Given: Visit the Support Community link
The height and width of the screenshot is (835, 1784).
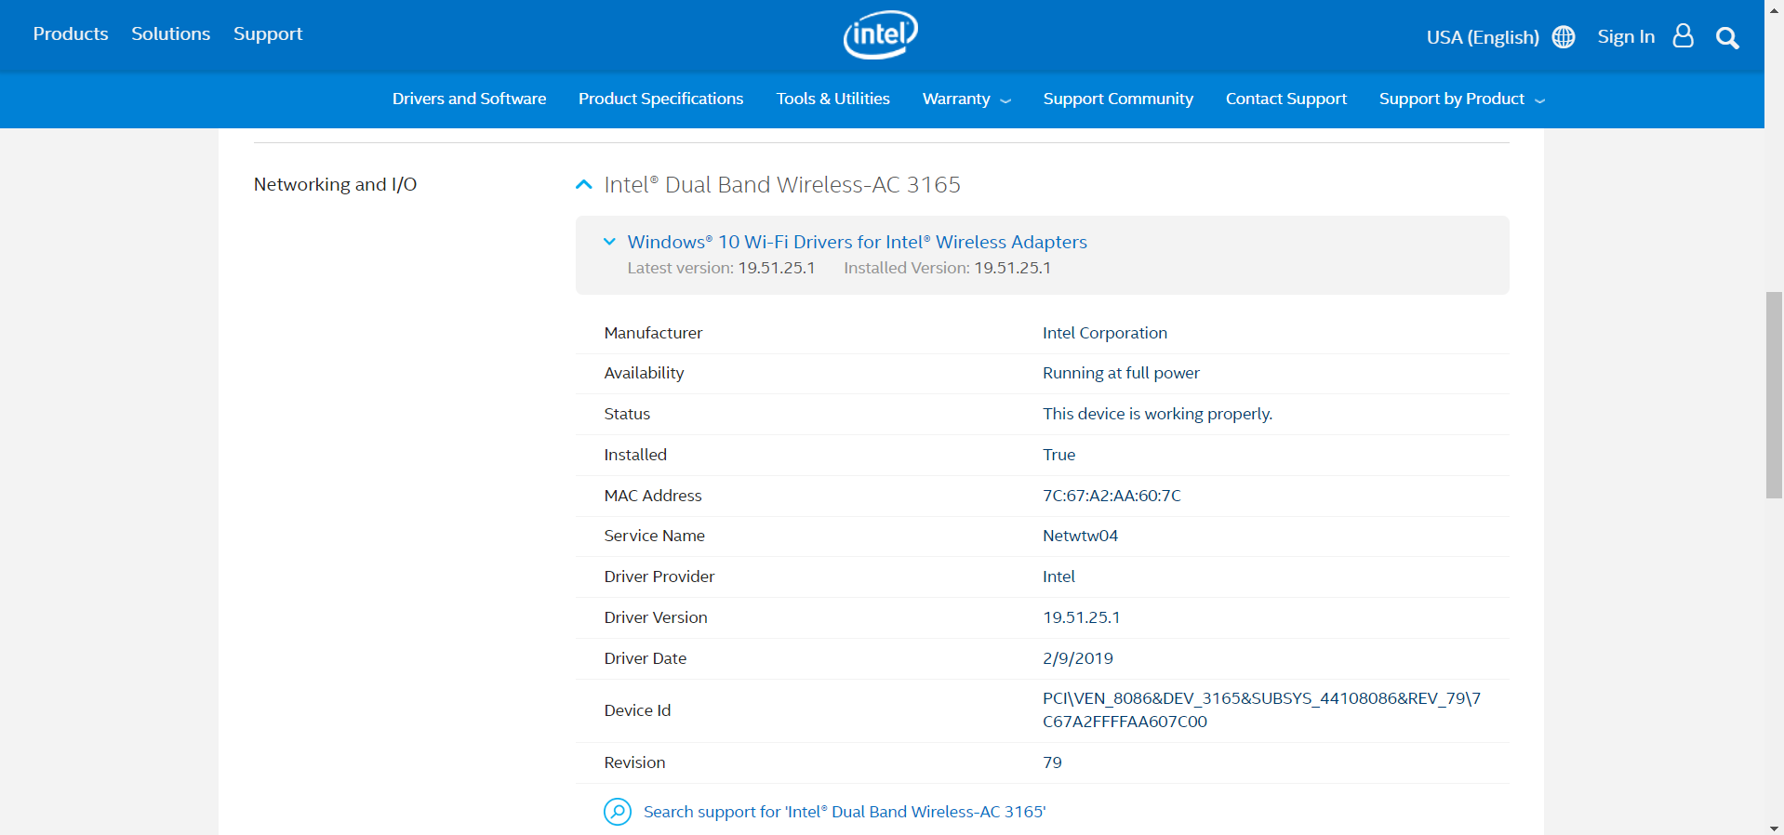Looking at the screenshot, I should pos(1117,99).
